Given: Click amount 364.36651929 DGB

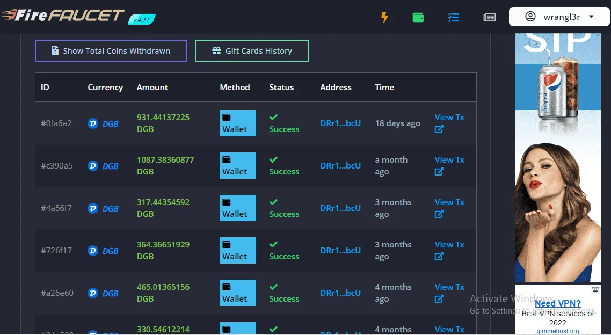Looking at the screenshot, I should pos(163,251).
